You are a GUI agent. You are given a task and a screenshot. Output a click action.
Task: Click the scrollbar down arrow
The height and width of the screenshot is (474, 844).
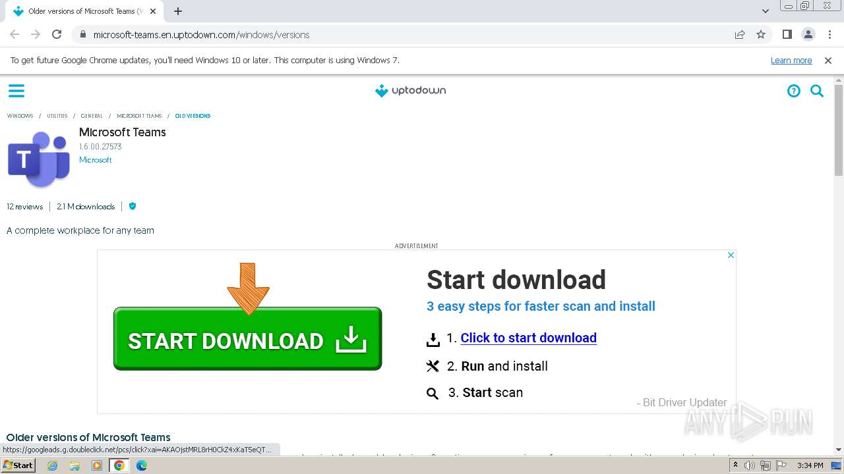(839, 450)
